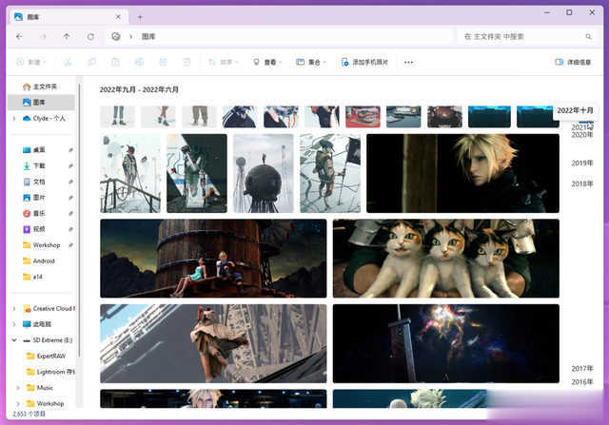Image resolution: width=609 pixels, height=425 pixels.
Task: Select the spherical robot illustration thumbnail
Action: [264, 173]
